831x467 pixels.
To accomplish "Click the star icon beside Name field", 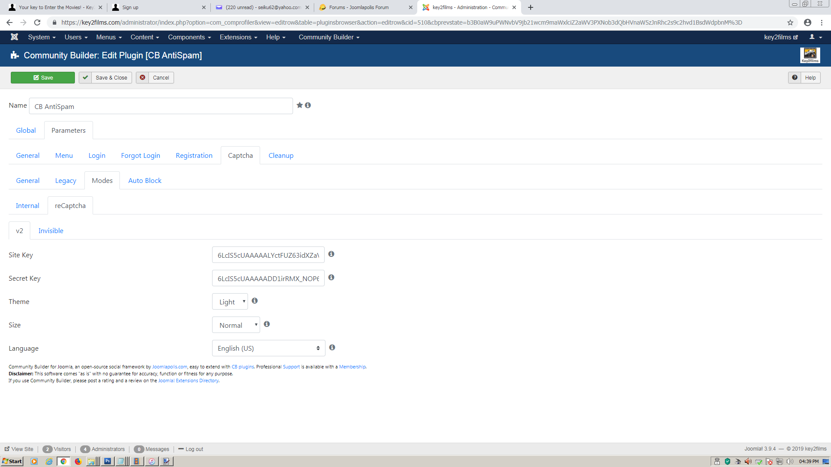I will tap(300, 105).
